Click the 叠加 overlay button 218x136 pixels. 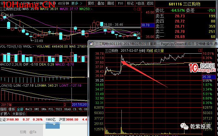[101, 3]
